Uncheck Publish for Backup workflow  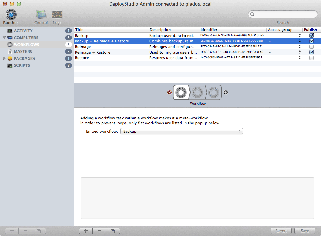312,36
